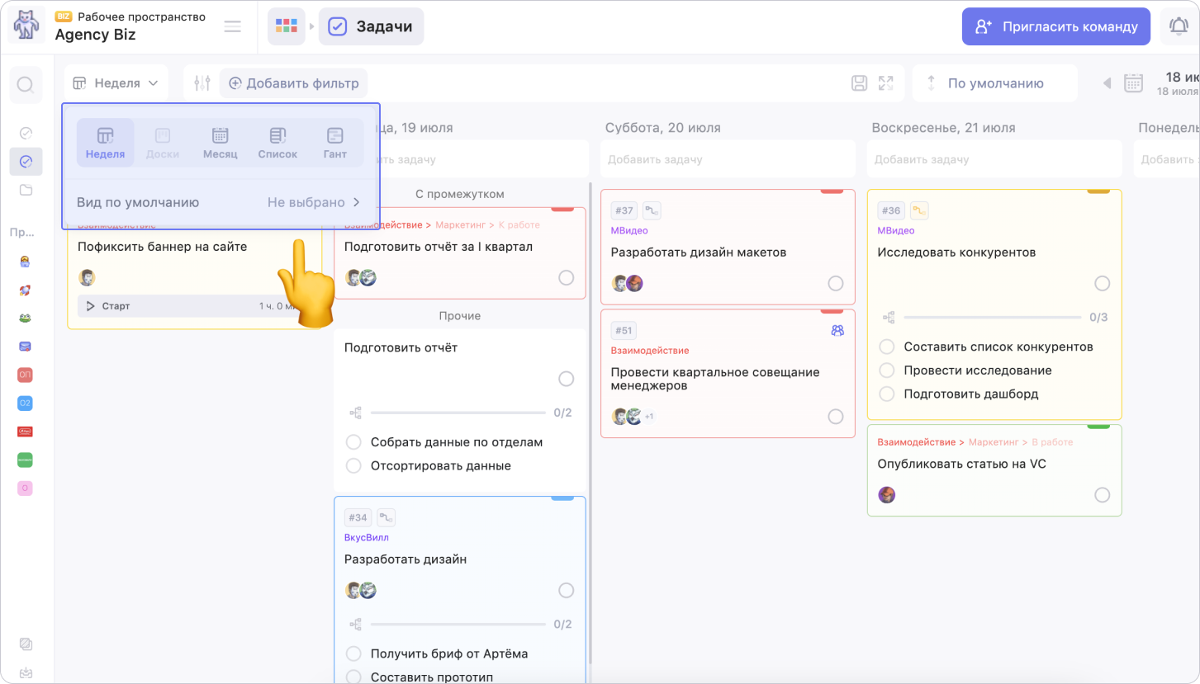The image size is (1200, 684).
Task: Click the filter settings sliders icon
Action: click(x=202, y=83)
